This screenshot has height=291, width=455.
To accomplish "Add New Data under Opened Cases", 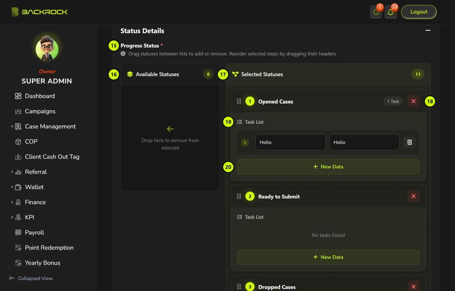I will [328, 167].
